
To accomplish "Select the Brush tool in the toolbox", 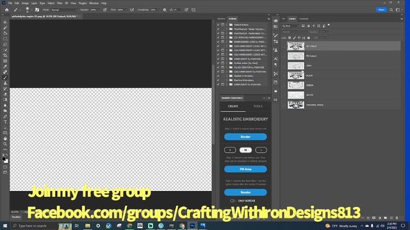I will [x=5, y=77].
